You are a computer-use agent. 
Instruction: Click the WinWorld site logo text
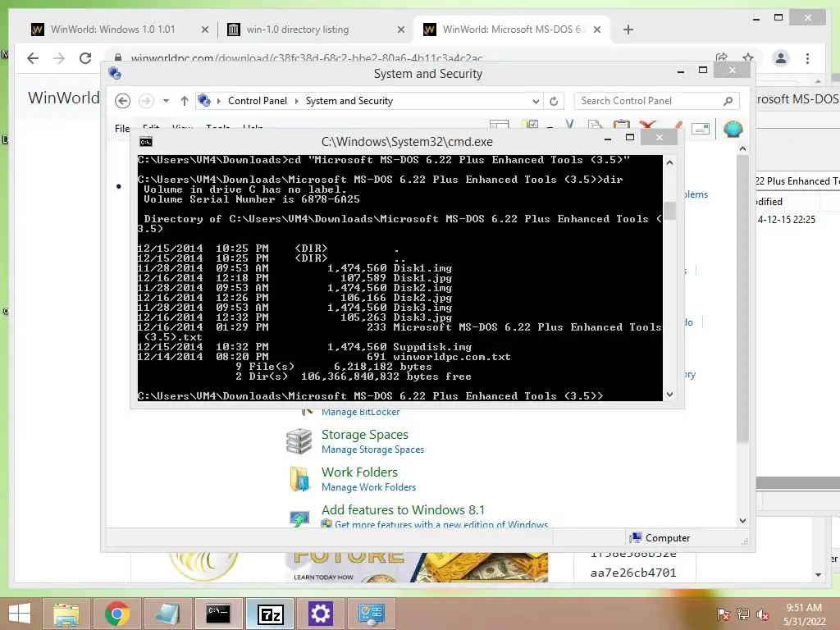click(x=64, y=98)
